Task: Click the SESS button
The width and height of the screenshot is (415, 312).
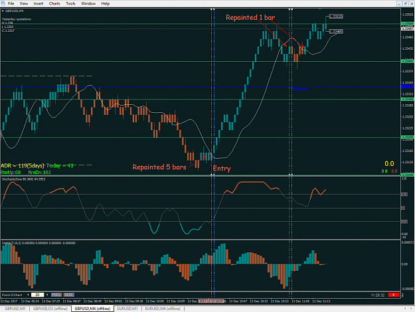Action: (69, 295)
